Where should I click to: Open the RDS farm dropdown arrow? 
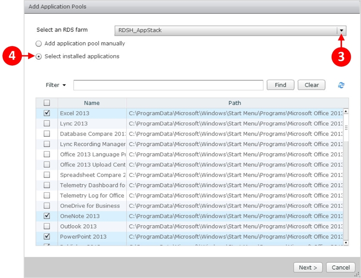341,30
